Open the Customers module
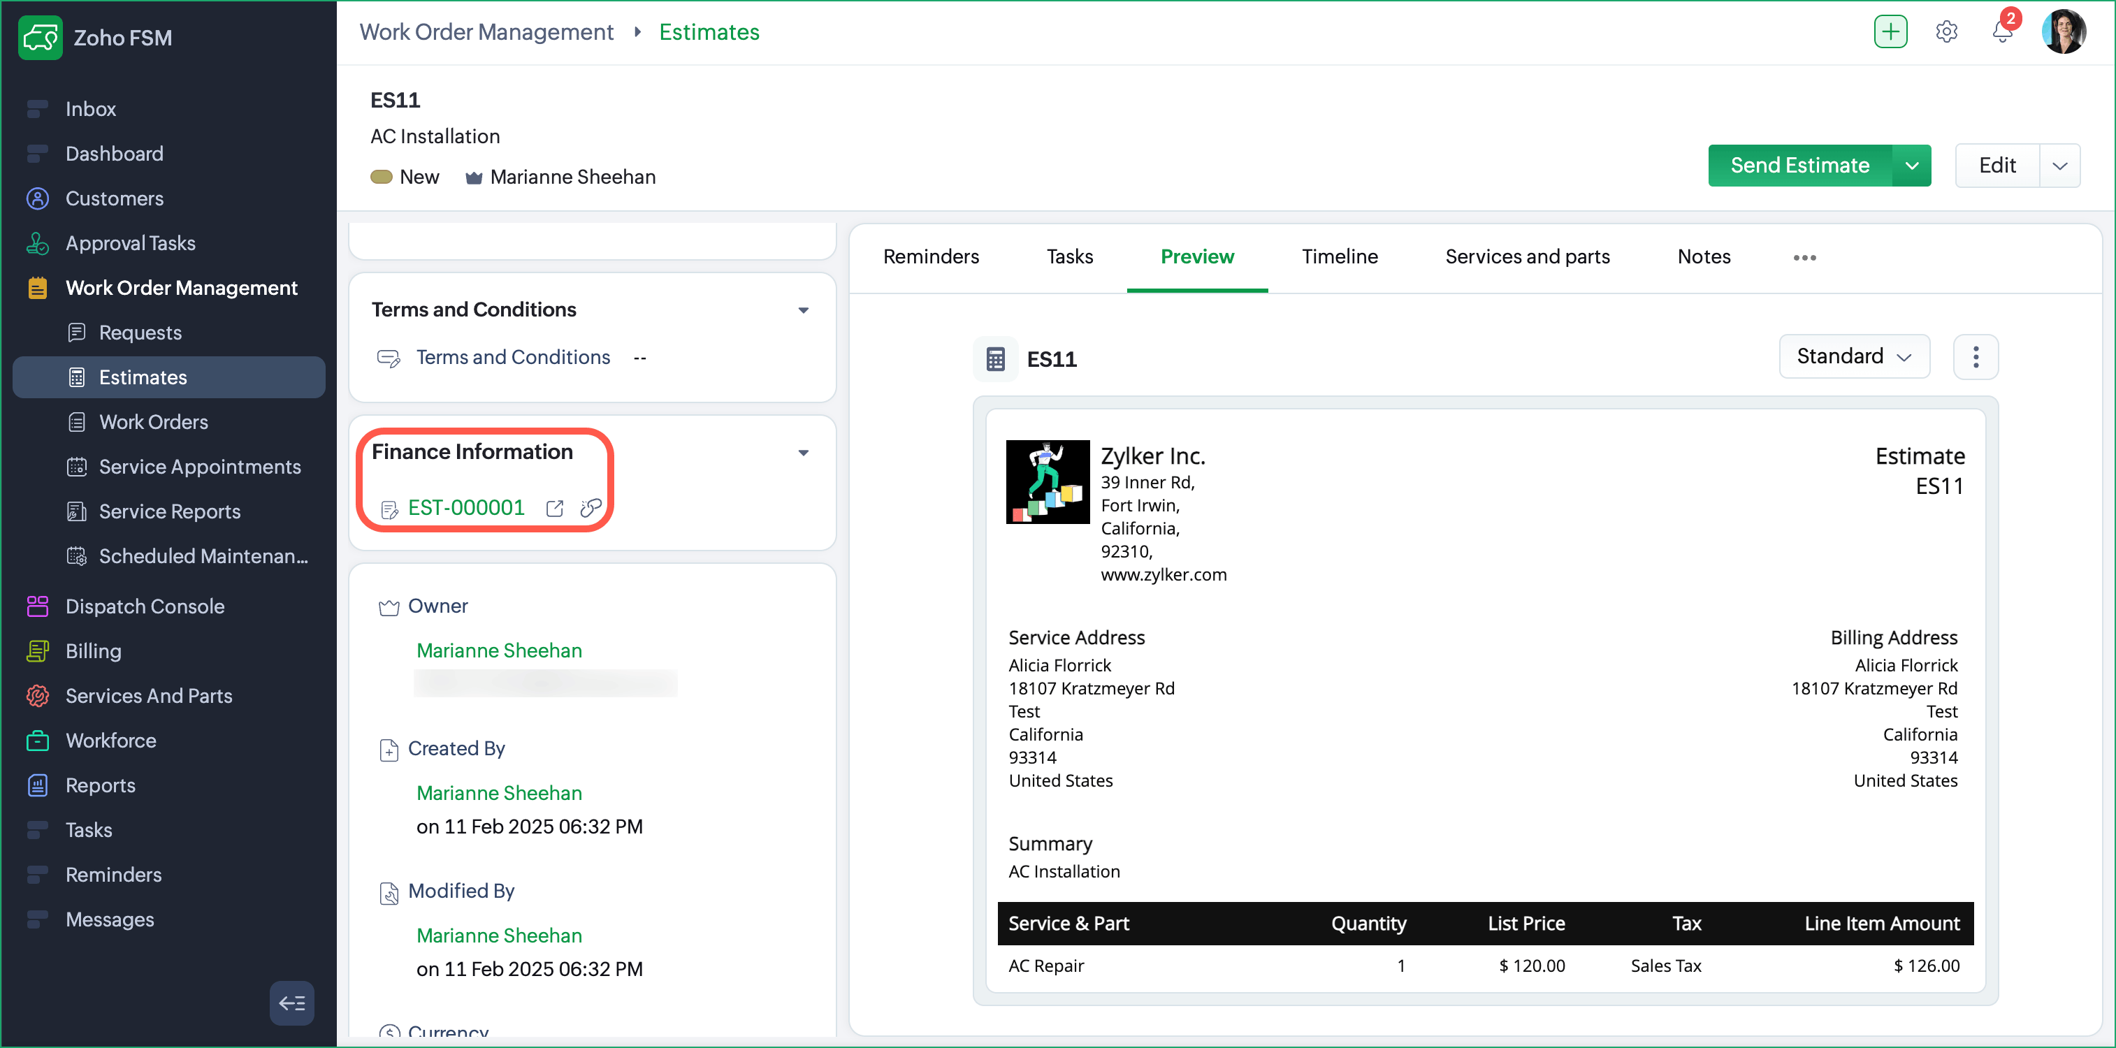 [114, 198]
